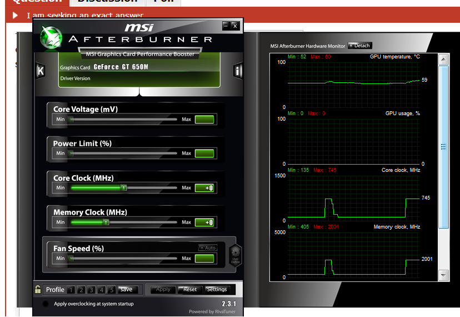Detach the Hardware Monitor panel

tap(360, 46)
